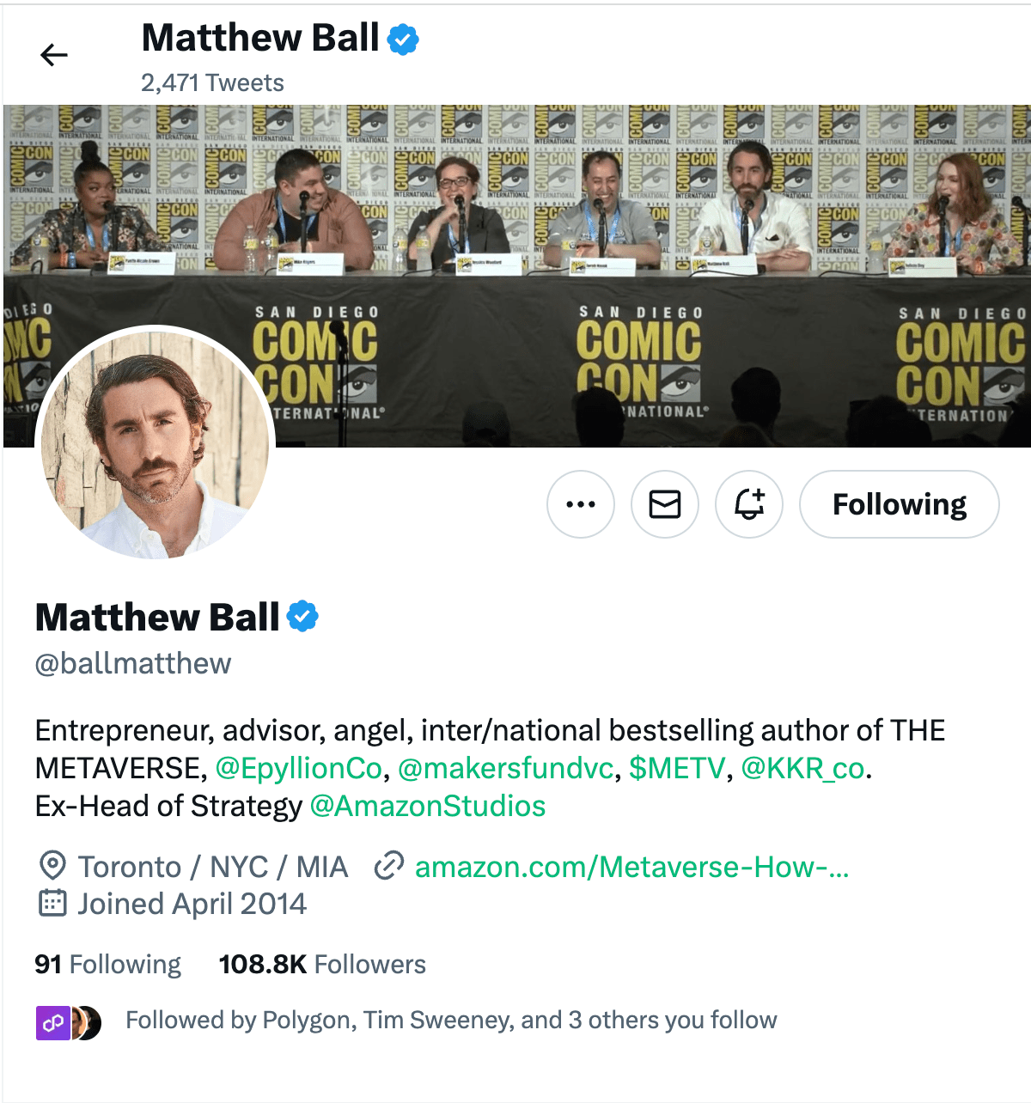Click the chain link icon beside the URL
The height and width of the screenshot is (1103, 1031).
(389, 866)
